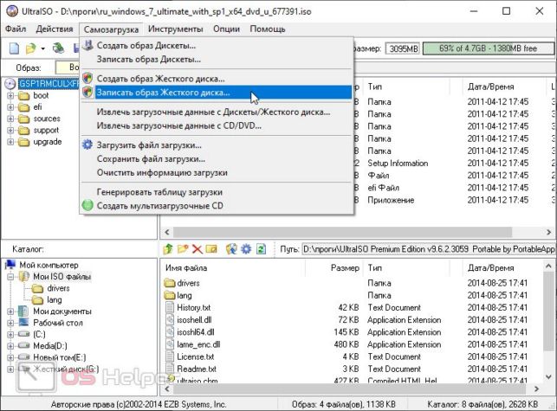
Task: Collapse the Мои ISO файлы node
Action: click(10, 277)
